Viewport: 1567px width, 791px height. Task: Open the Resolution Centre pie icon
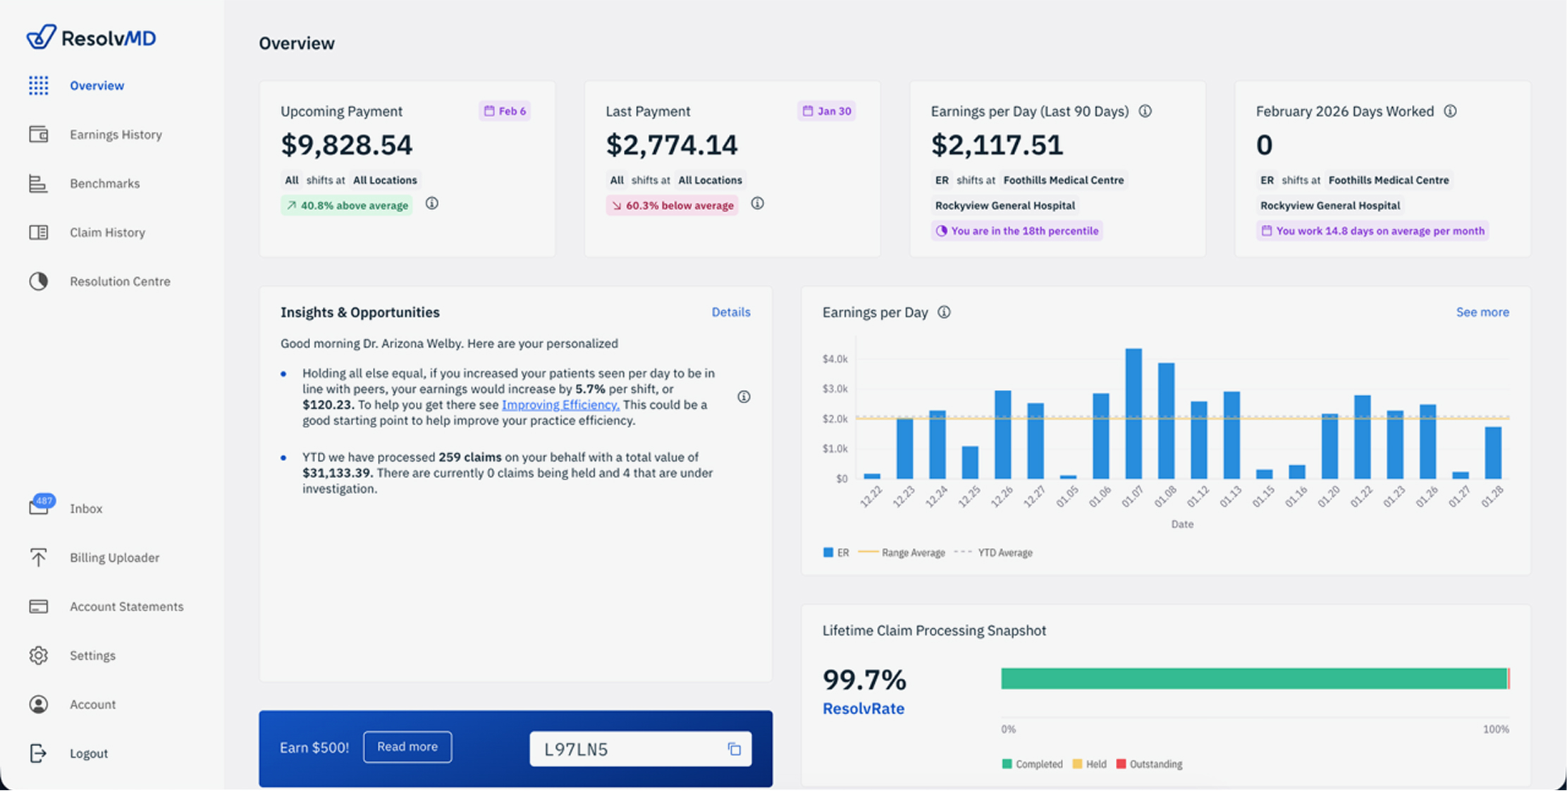click(x=38, y=281)
